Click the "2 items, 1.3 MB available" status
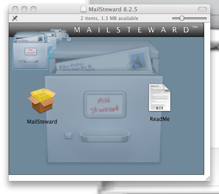219x194 pixels. 109,18
